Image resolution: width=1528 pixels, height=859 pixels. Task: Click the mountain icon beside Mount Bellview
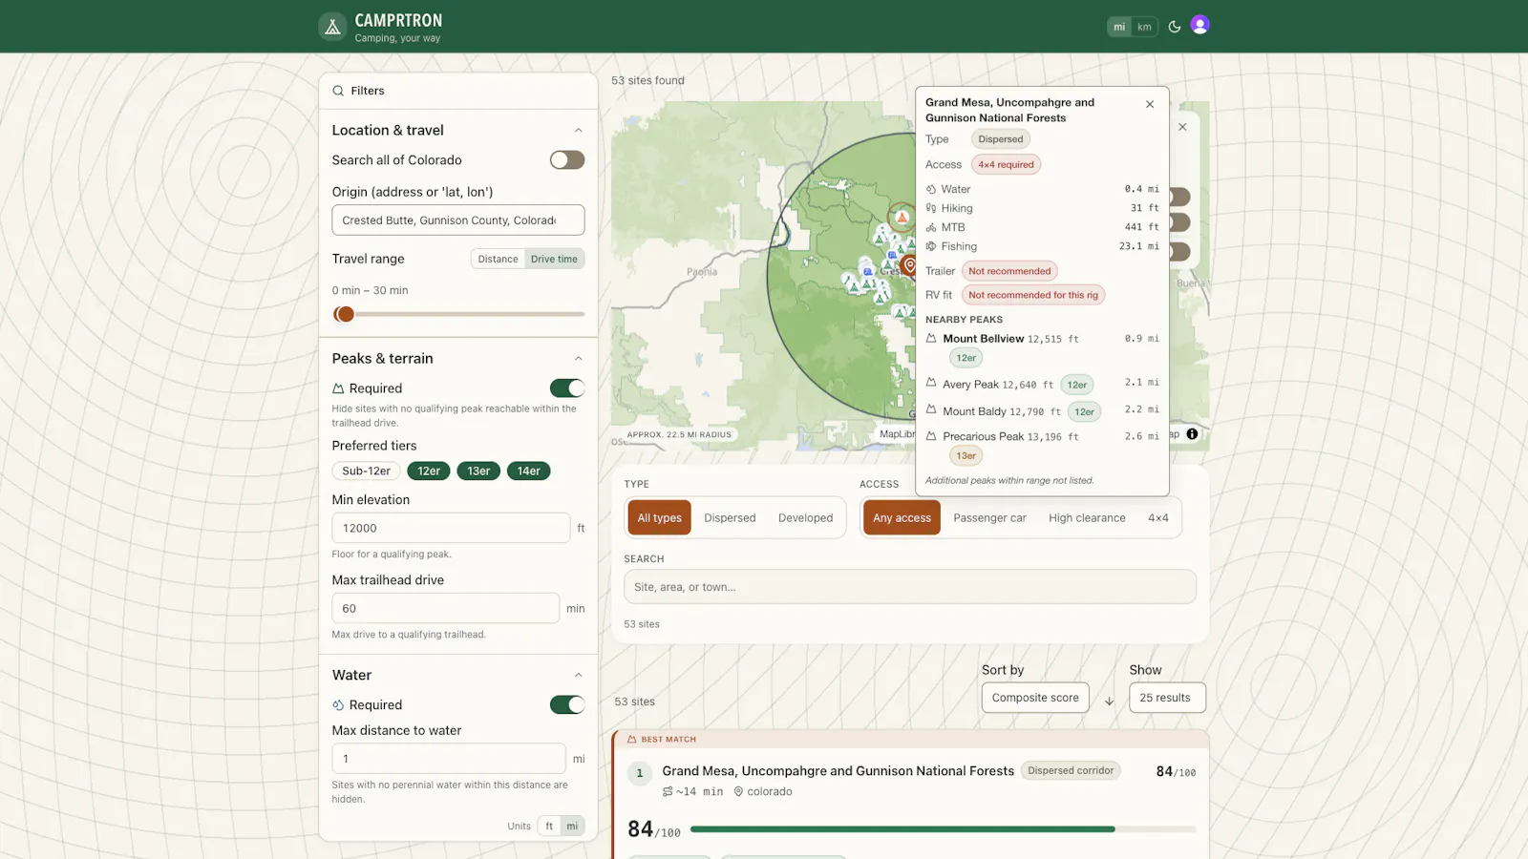click(x=931, y=338)
